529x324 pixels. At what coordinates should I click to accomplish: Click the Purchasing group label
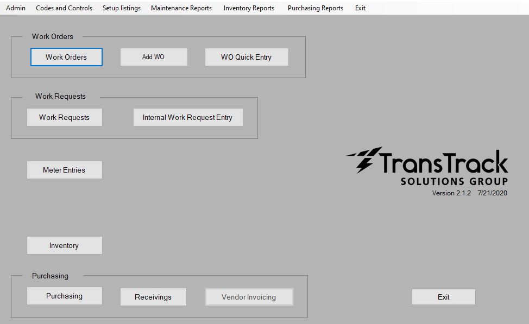click(51, 276)
